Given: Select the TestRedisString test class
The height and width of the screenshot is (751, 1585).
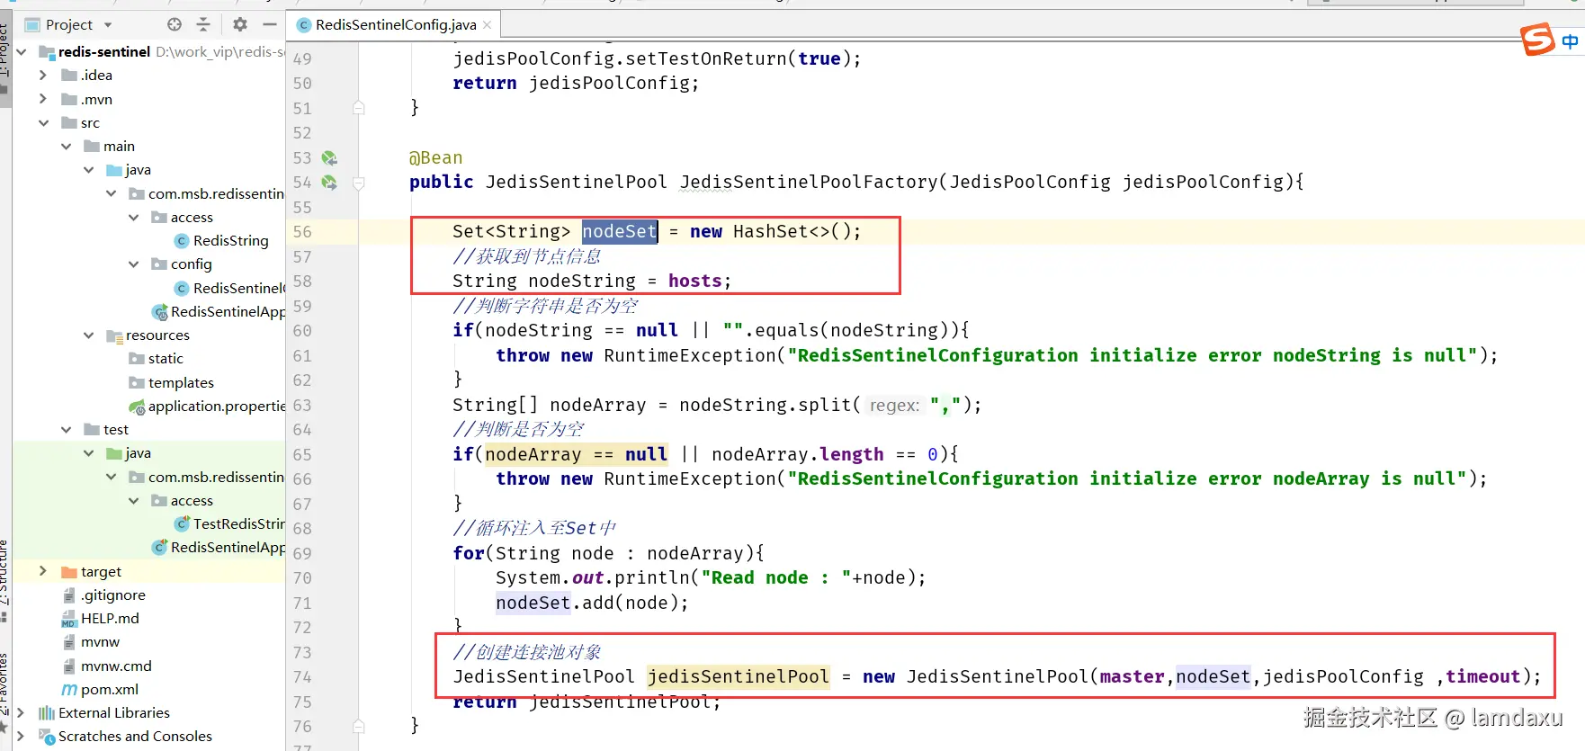Looking at the screenshot, I should [x=229, y=523].
